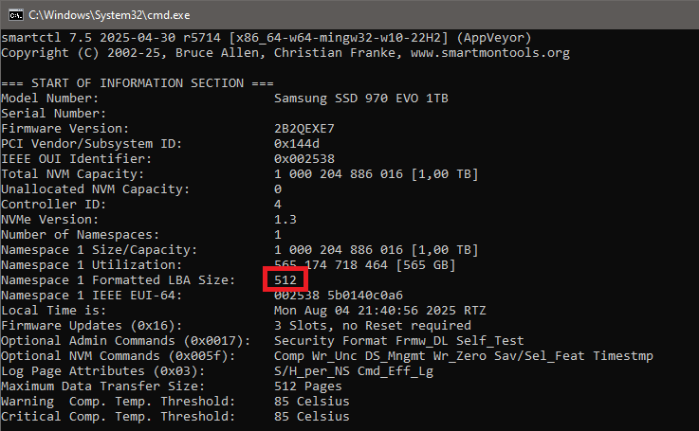This screenshot has height=431, width=699.
Task: Select IEEE OUI value 0x002538
Action: (304, 159)
